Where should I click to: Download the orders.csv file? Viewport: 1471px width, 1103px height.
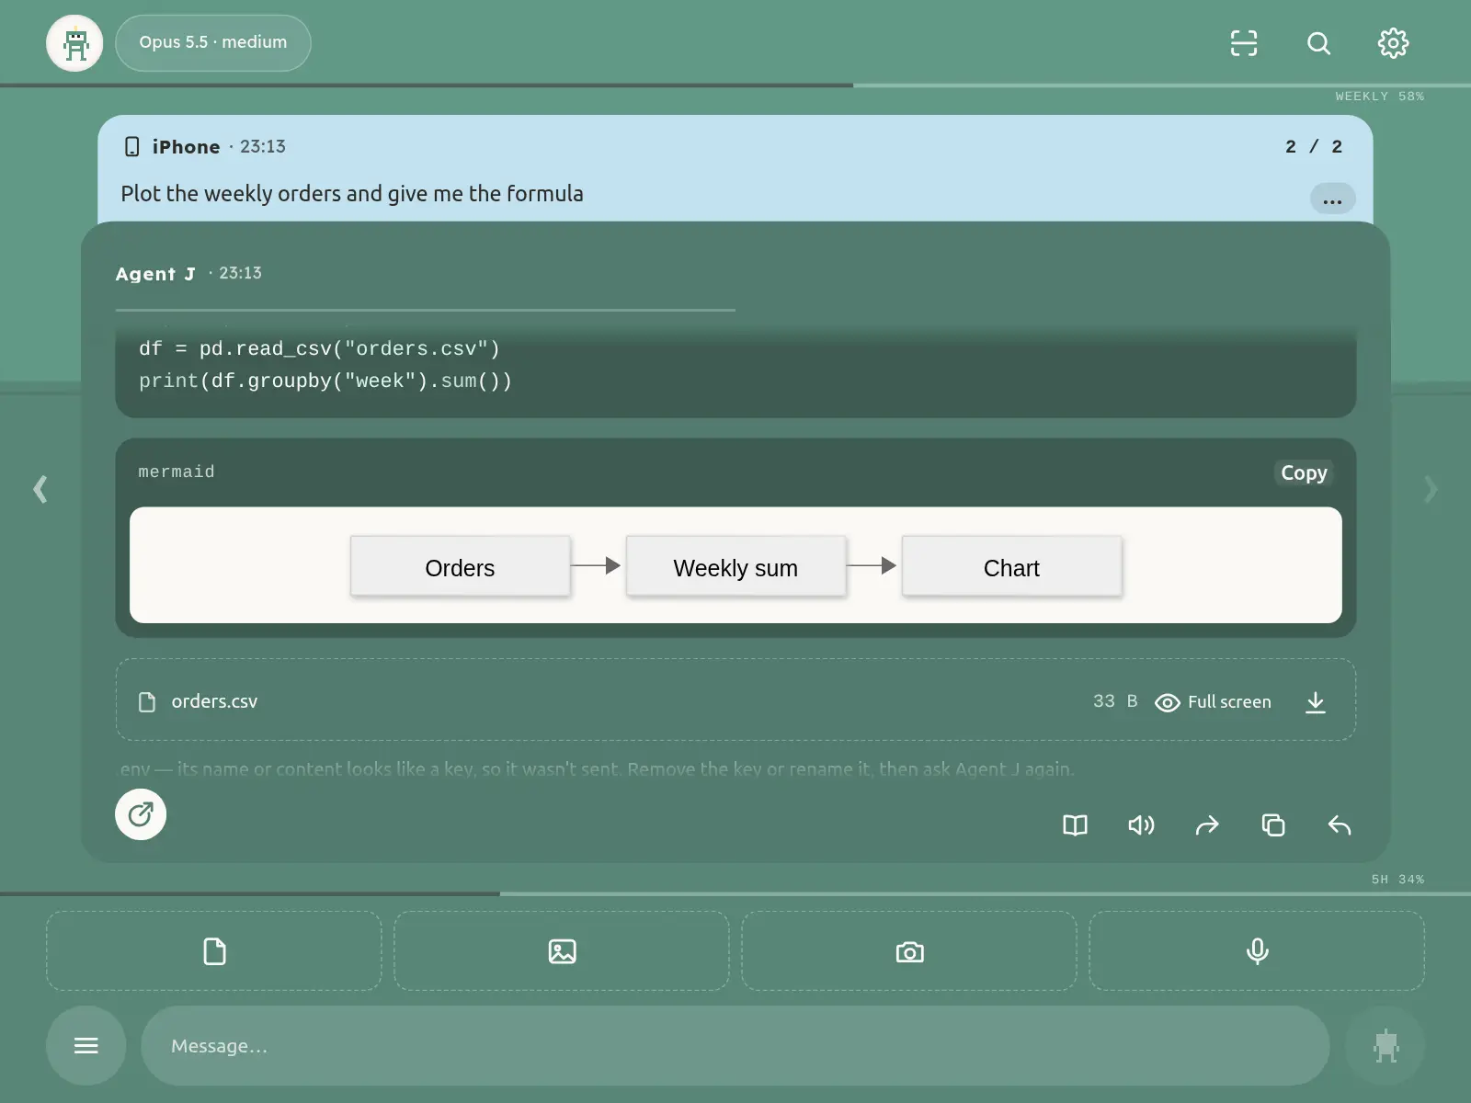1316,702
